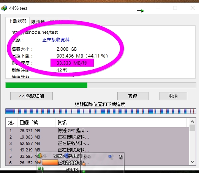Click the 隱藏細節 button
This screenshot has height=173, width=199.
pos(32,96)
